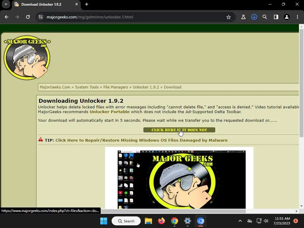This screenshot has width=304, height=228.
Task: Bookmark this page with the star
Action: (229, 17)
